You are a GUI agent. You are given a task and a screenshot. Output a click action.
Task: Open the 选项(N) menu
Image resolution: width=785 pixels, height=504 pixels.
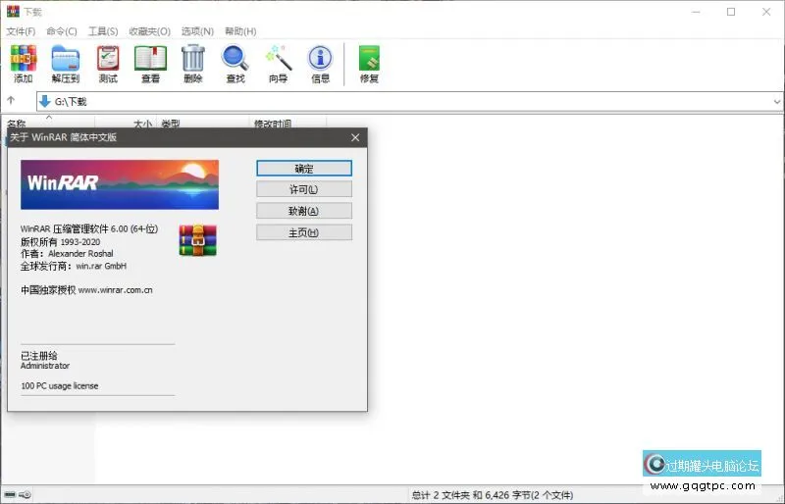pyautogui.click(x=198, y=31)
